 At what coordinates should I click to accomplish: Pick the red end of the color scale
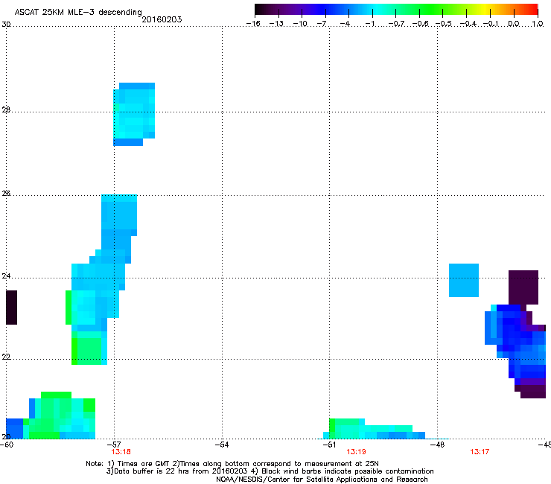pos(533,9)
